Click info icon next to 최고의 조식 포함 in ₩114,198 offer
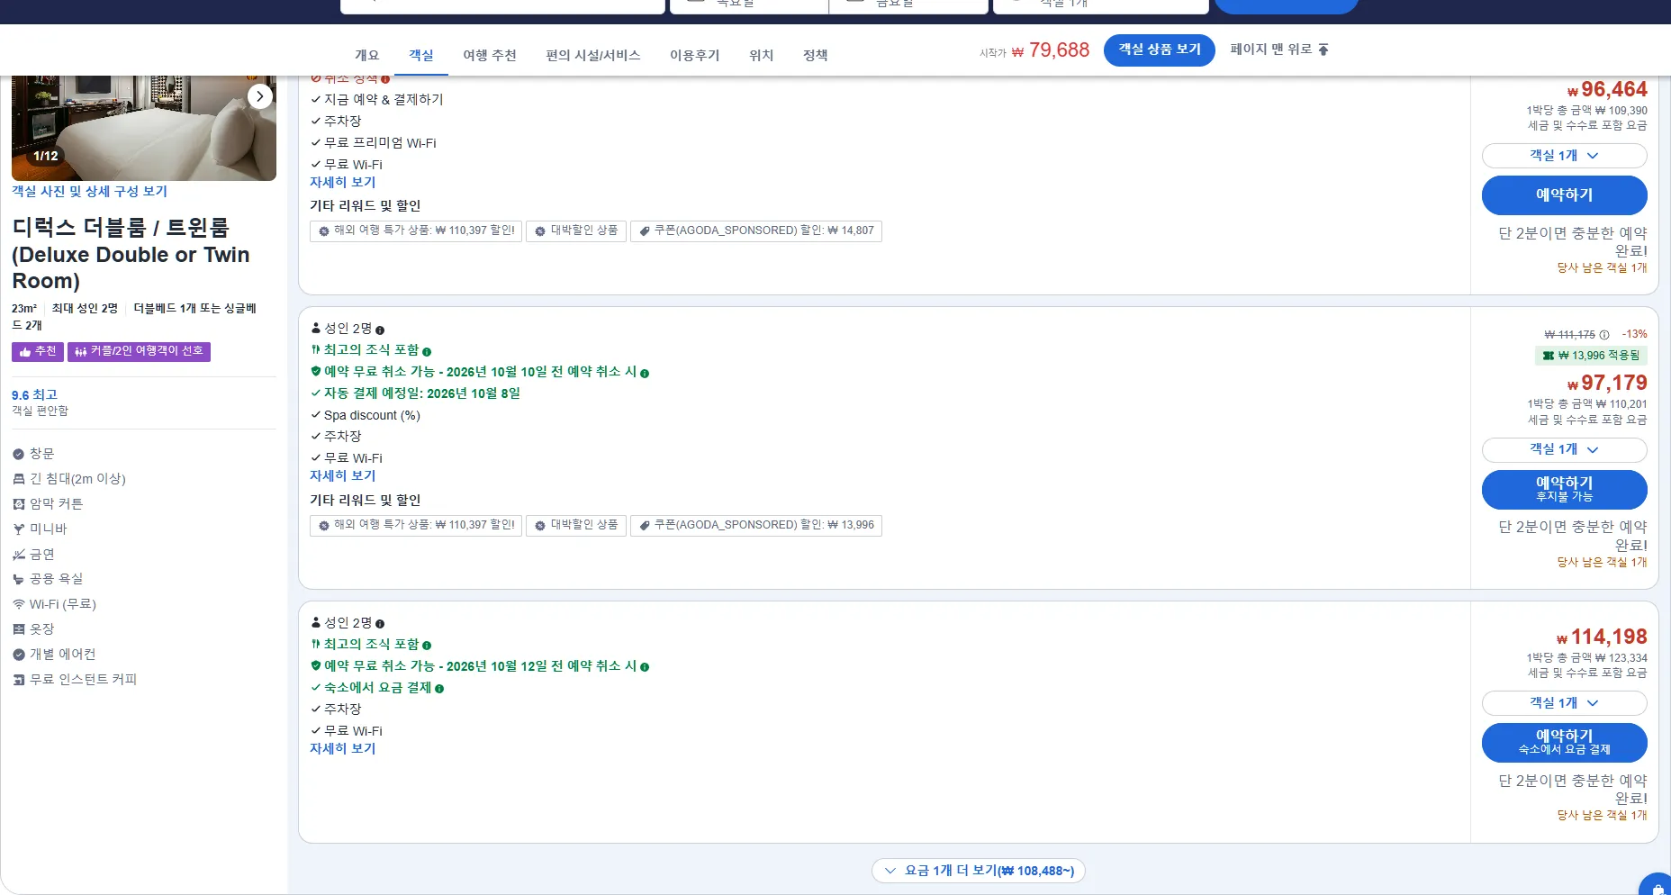This screenshot has width=1671, height=895. point(427,646)
